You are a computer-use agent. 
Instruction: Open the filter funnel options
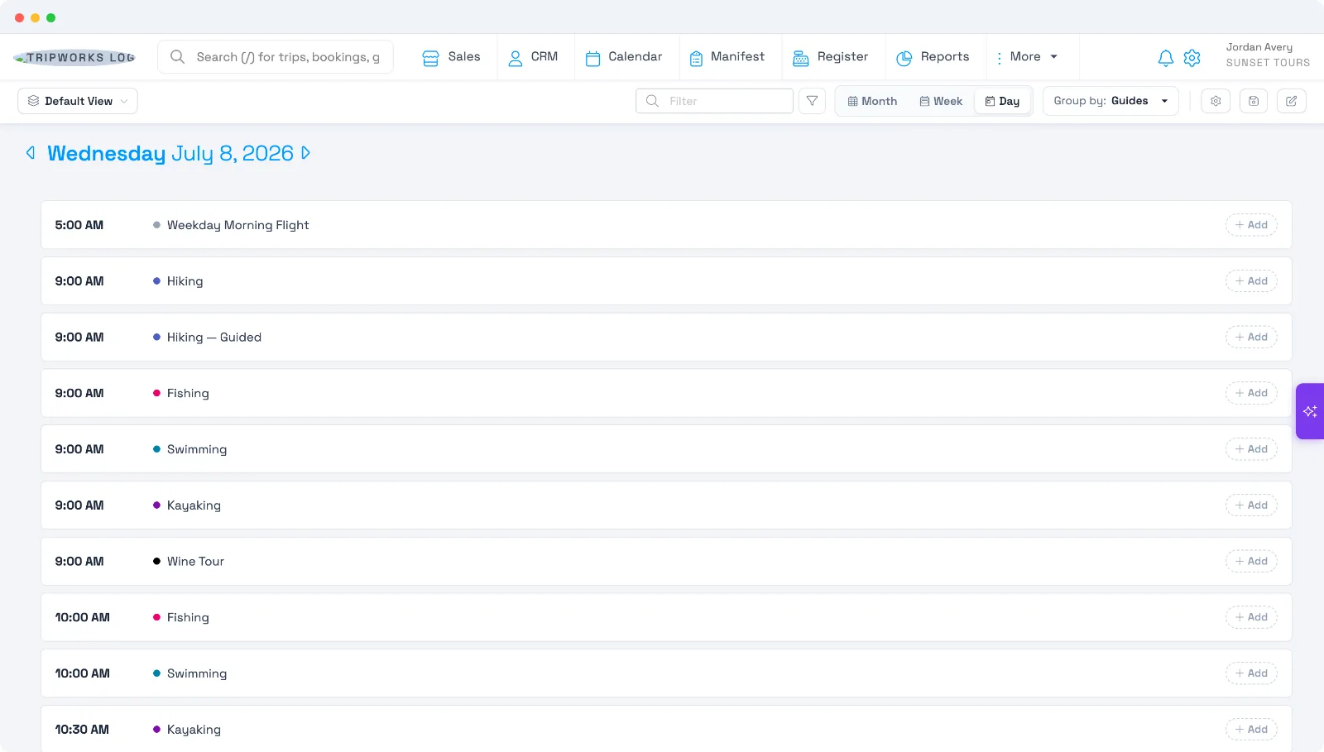tap(812, 101)
